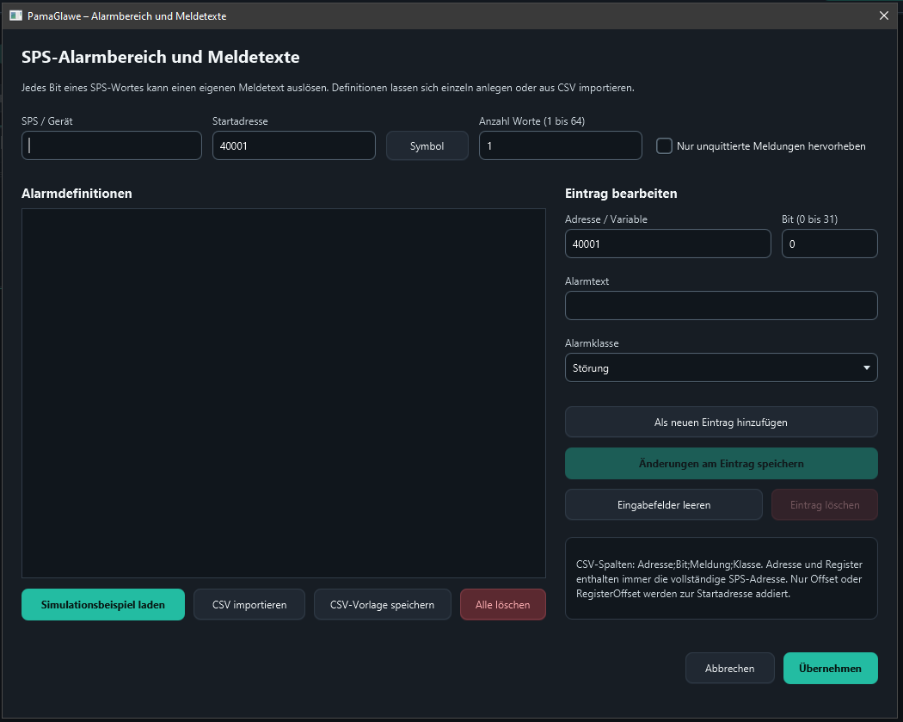
Task: Open the Symbol picker button
Action: (x=427, y=145)
